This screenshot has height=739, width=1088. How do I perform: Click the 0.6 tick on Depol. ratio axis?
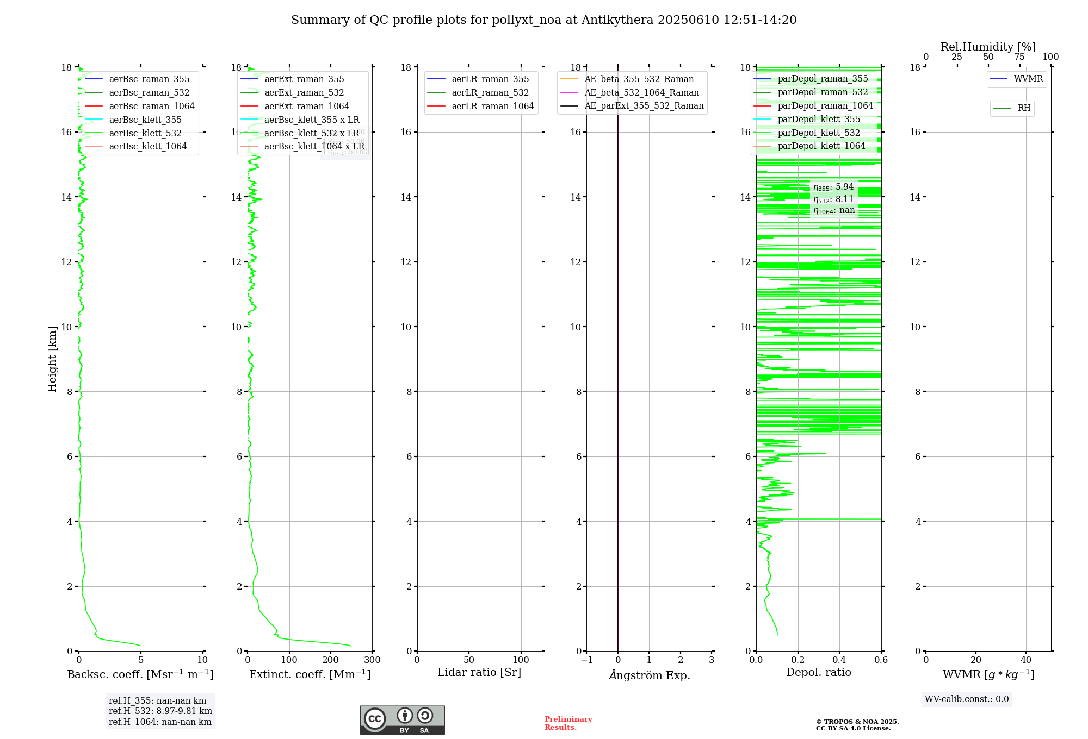tap(881, 660)
